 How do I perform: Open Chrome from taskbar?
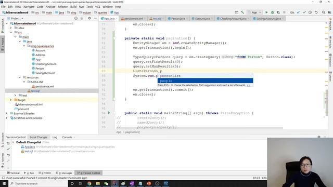[x=89, y=183]
